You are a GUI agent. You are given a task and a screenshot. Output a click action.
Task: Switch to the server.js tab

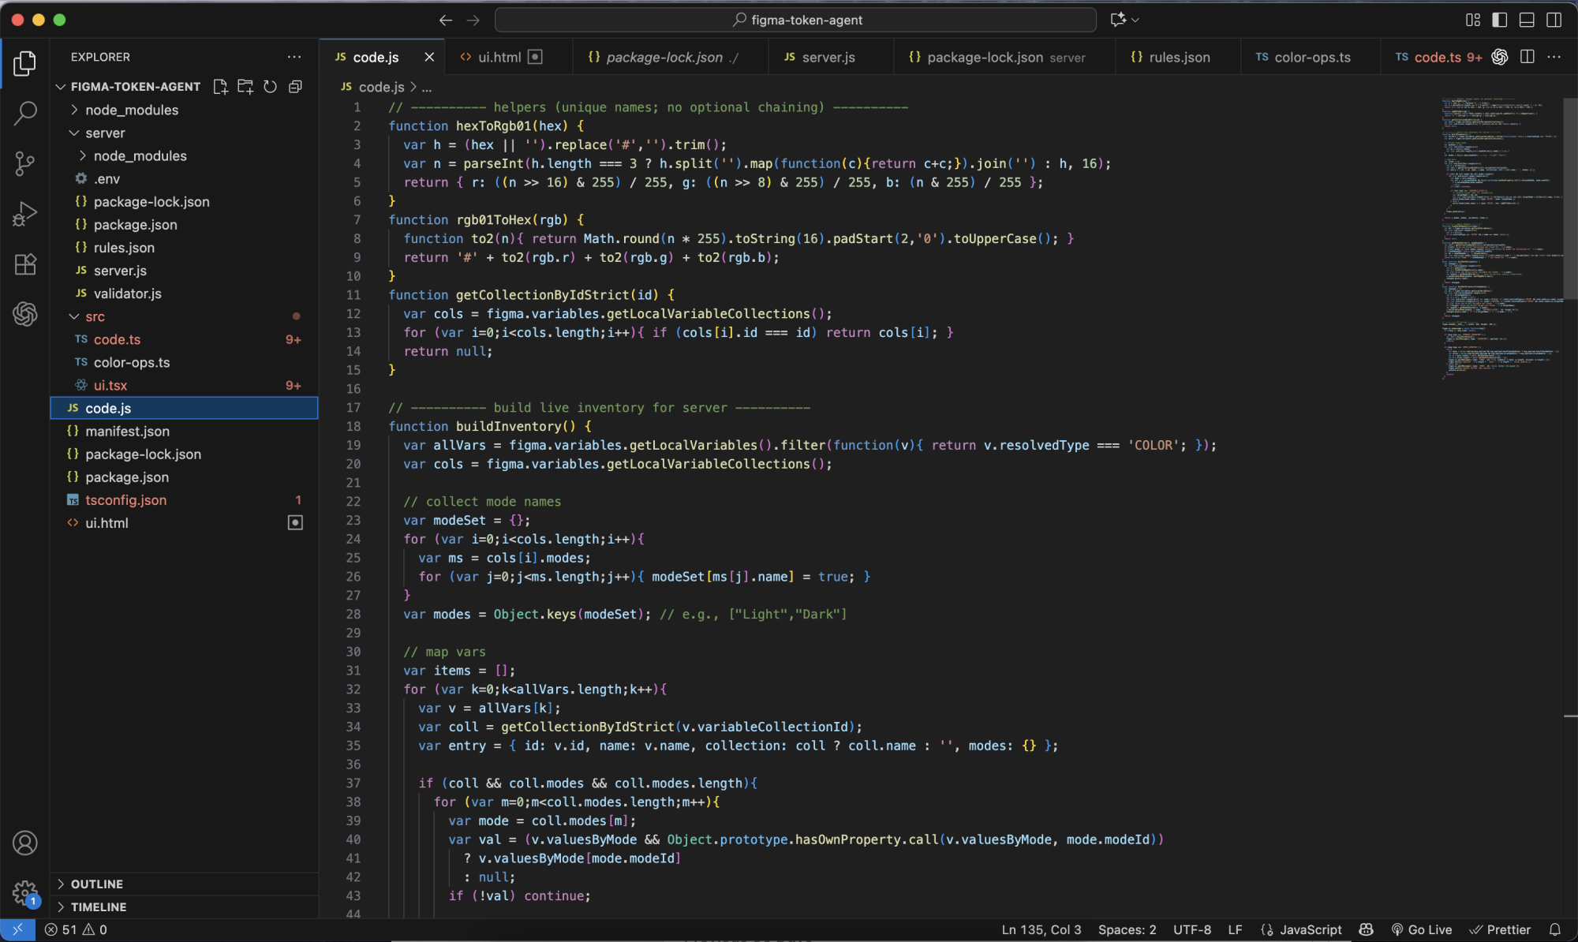coord(828,57)
